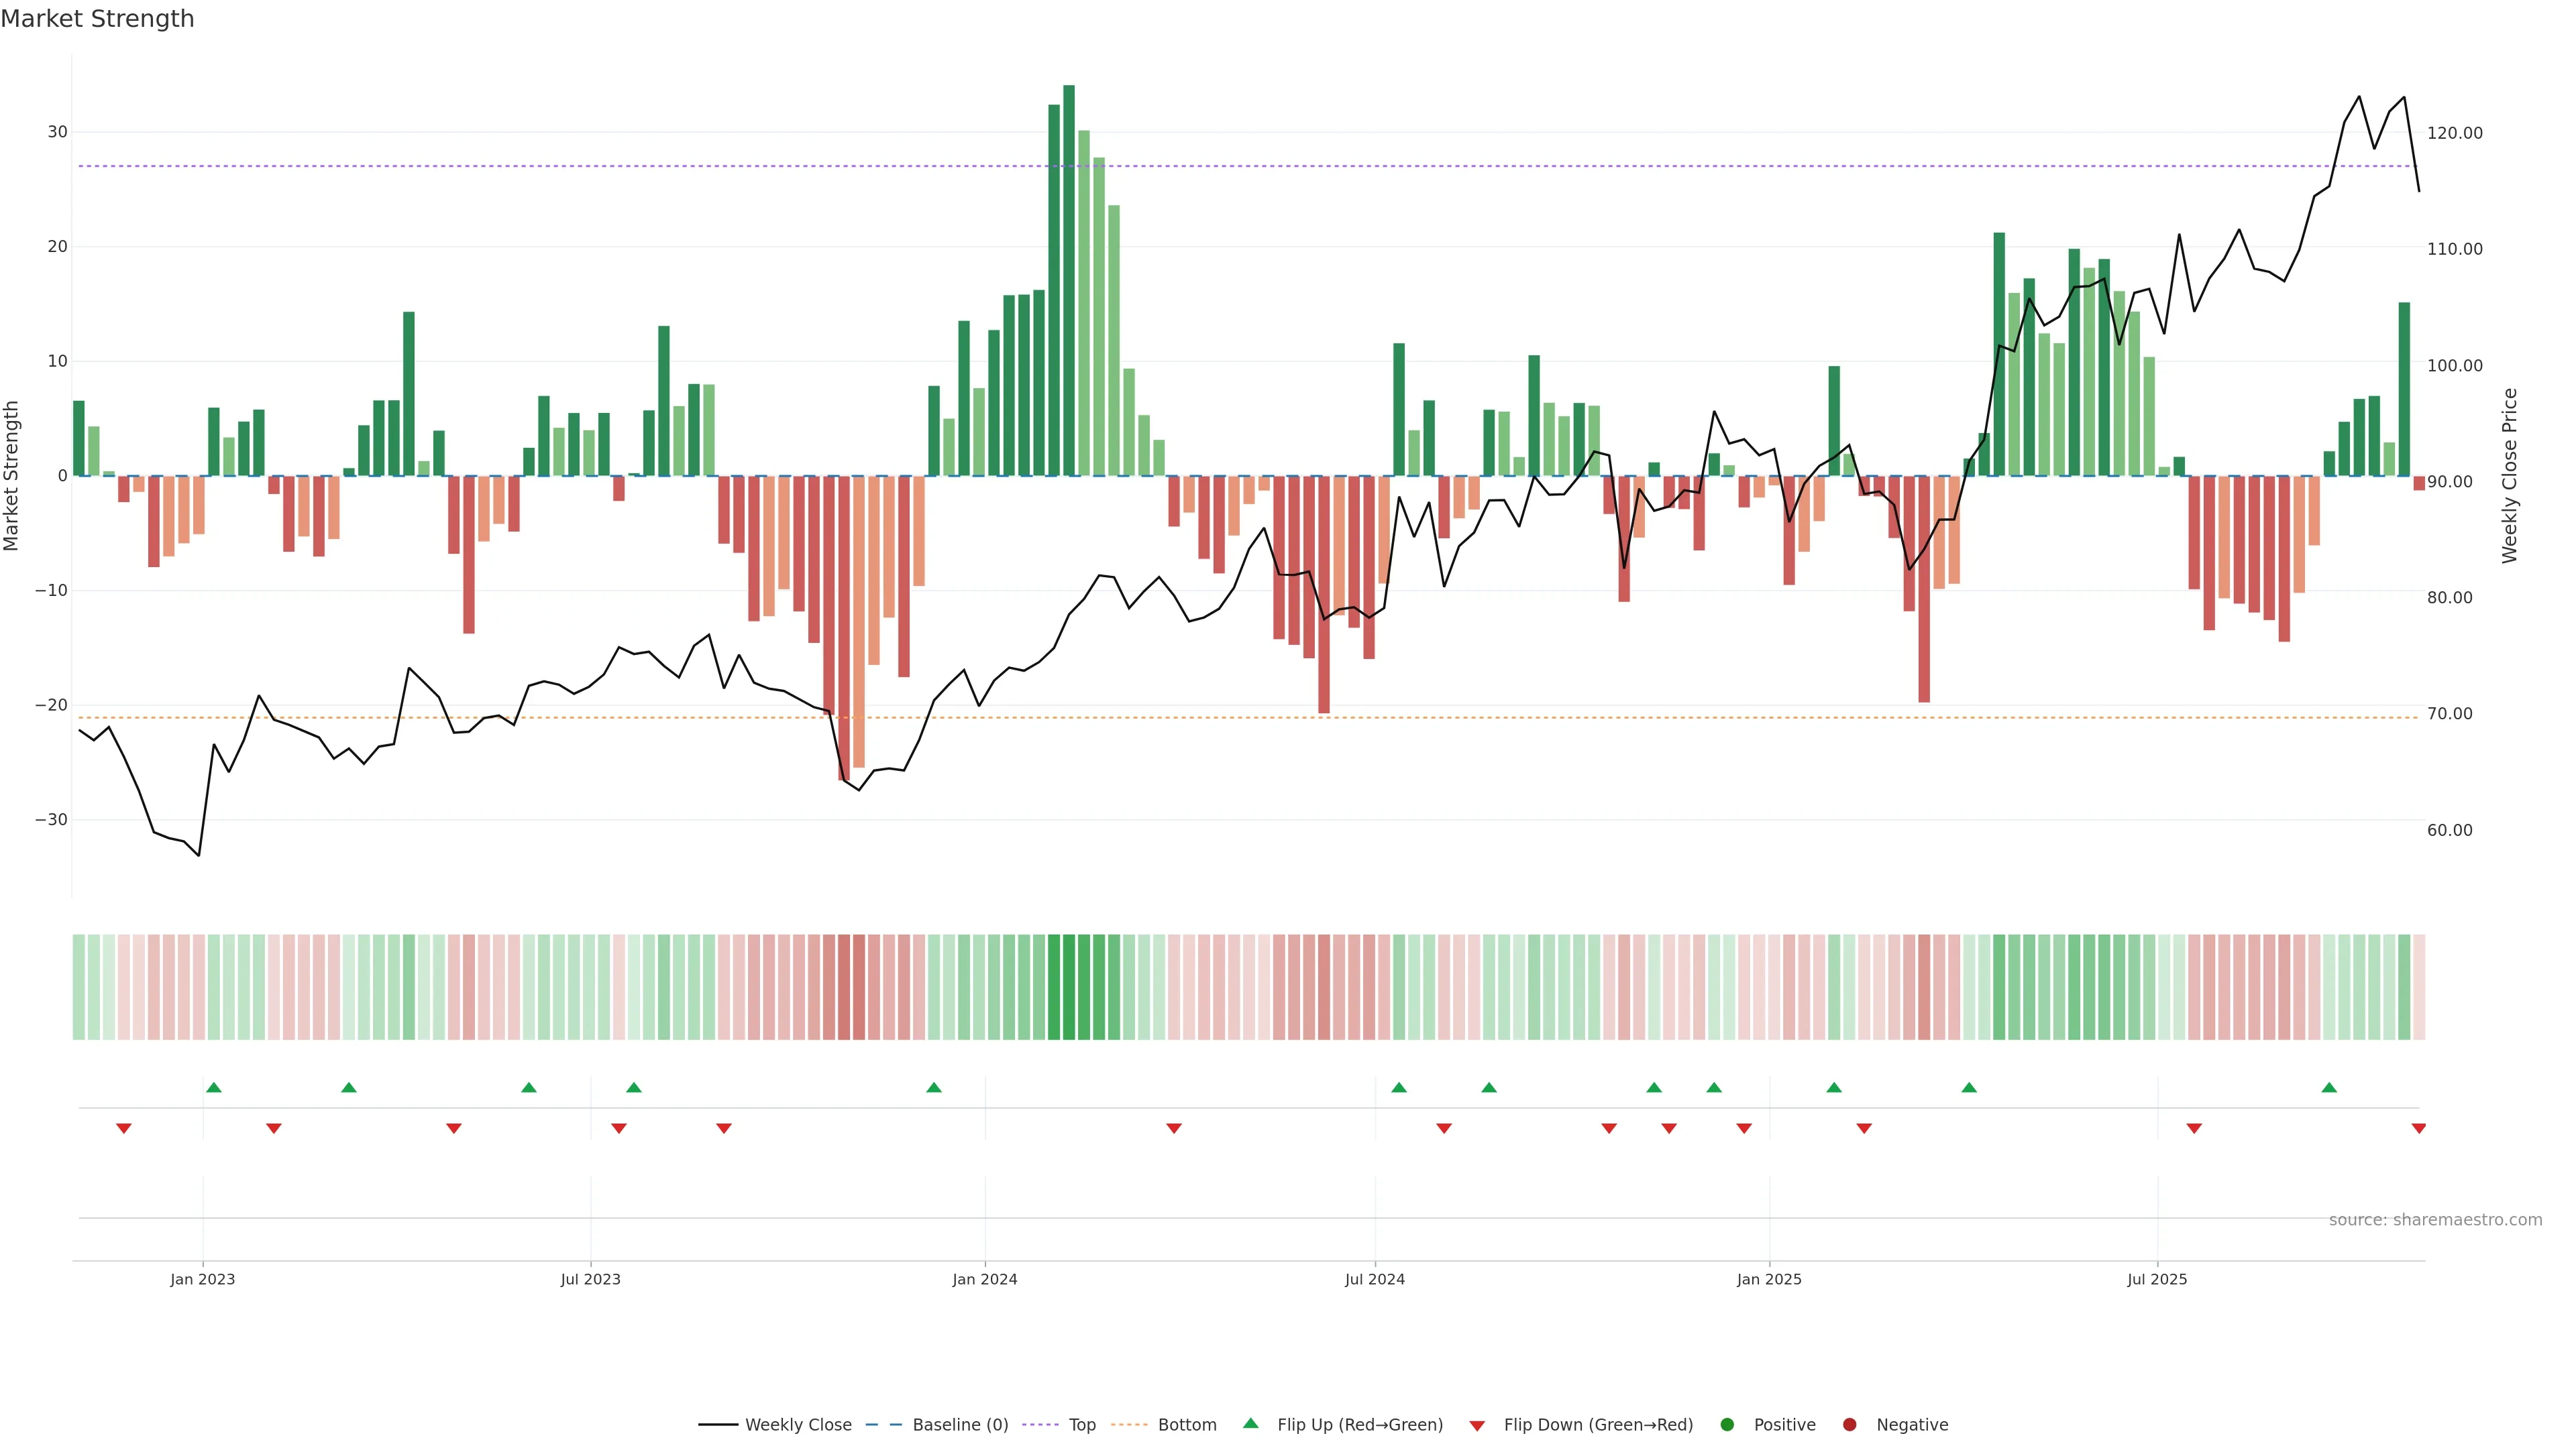Viewport: 2576px width, 1448px height.
Task: Click the last green flip-up marker in late 2025
Action: (2329, 1087)
